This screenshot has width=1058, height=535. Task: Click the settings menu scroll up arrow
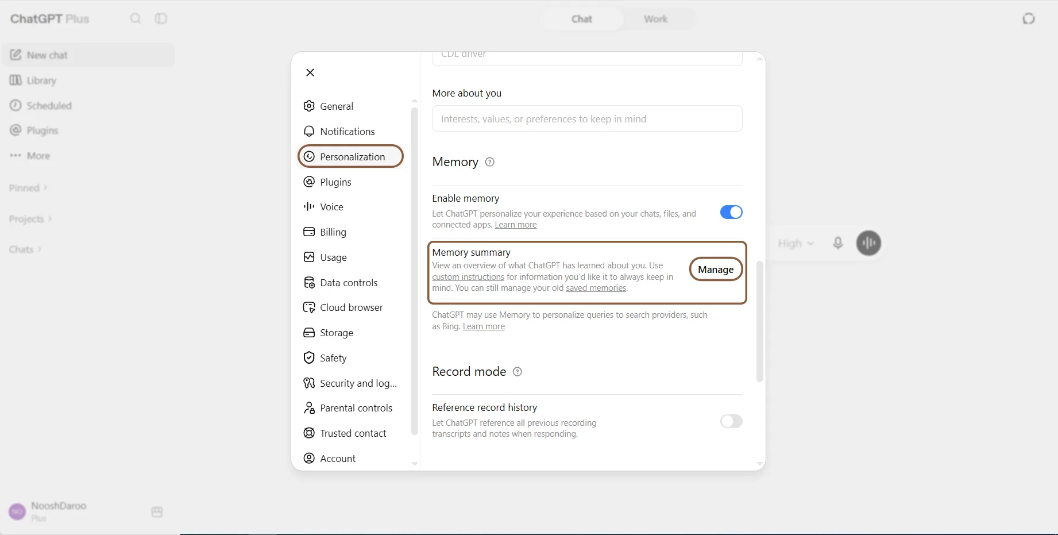pyautogui.click(x=415, y=101)
